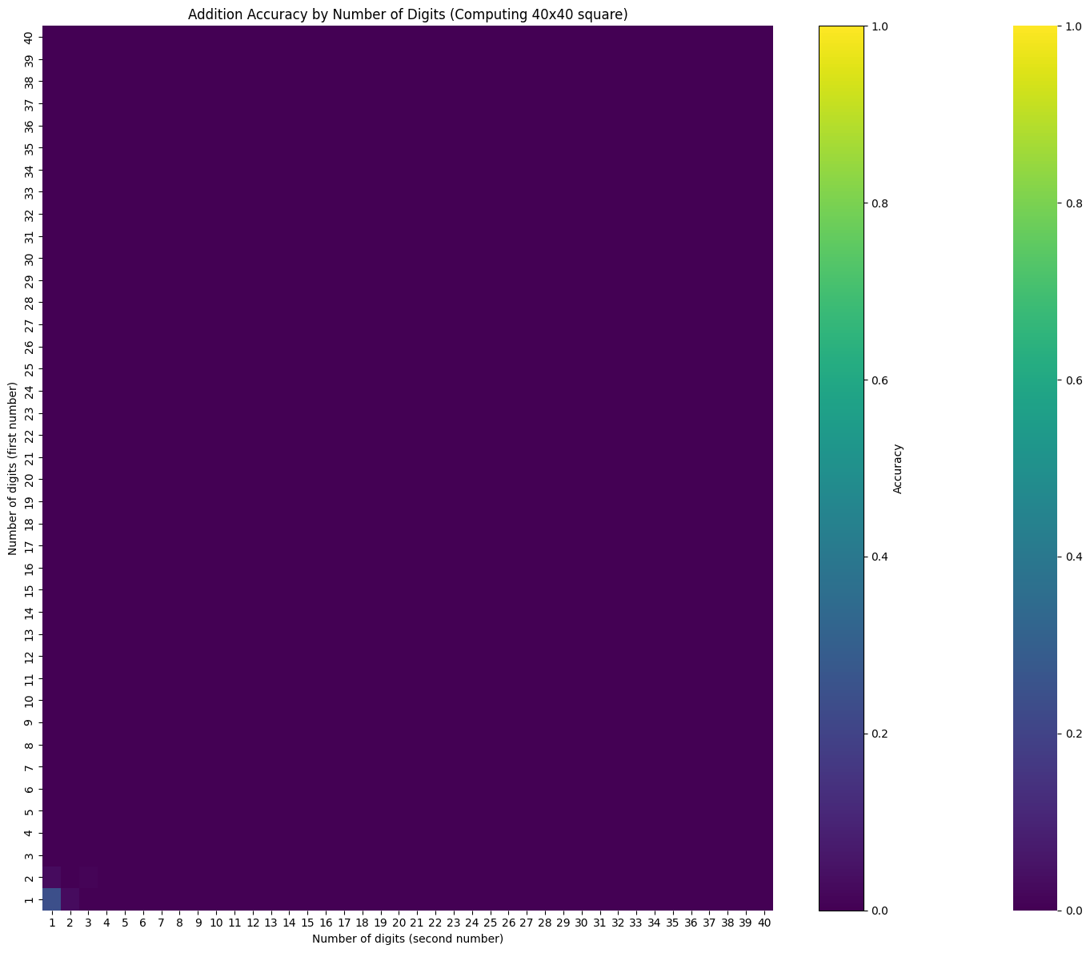
Task: Click the "0.8" tick on the Accuracy colorbar
Action: pos(879,203)
